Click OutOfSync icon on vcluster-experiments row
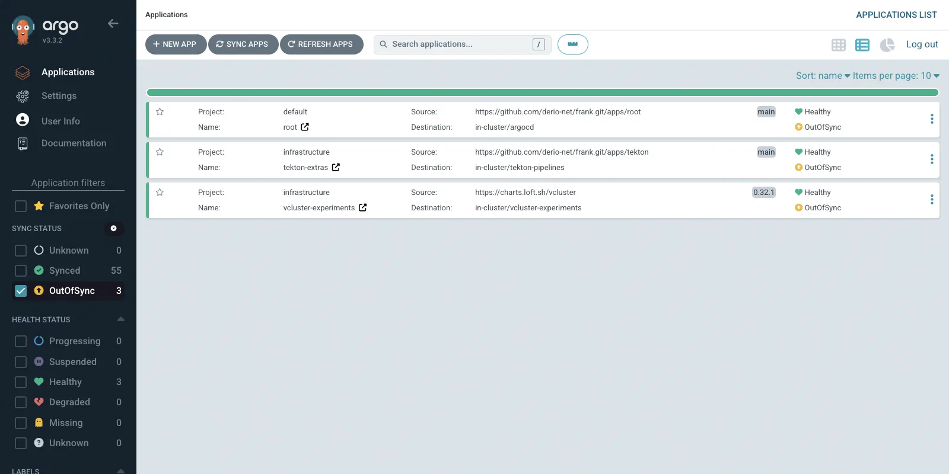The image size is (949, 474). (x=798, y=208)
